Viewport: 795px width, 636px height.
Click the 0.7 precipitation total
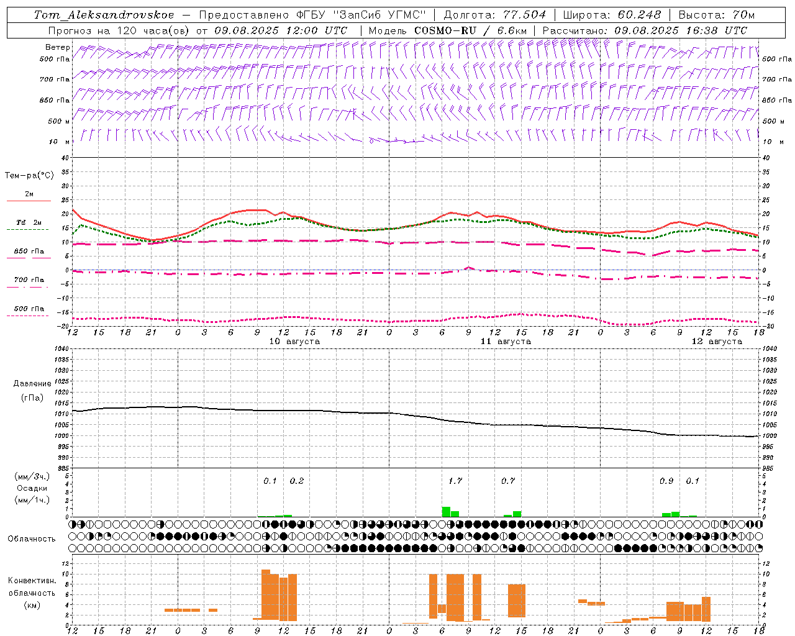[x=508, y=481]
